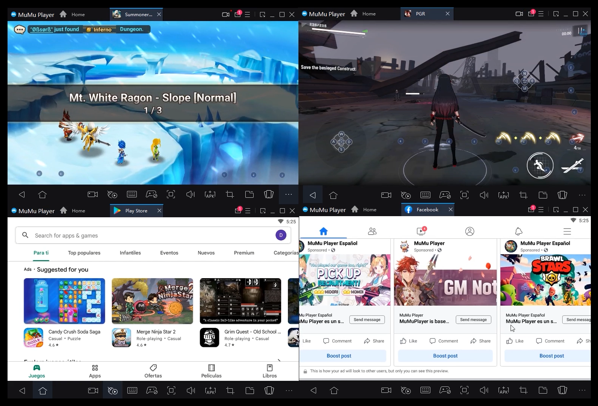Open keyboard mapping icon in PGR window toolbar

click(425, 195)
